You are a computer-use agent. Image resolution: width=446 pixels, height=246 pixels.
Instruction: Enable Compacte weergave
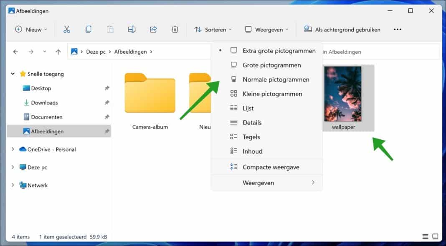[271, 167]
